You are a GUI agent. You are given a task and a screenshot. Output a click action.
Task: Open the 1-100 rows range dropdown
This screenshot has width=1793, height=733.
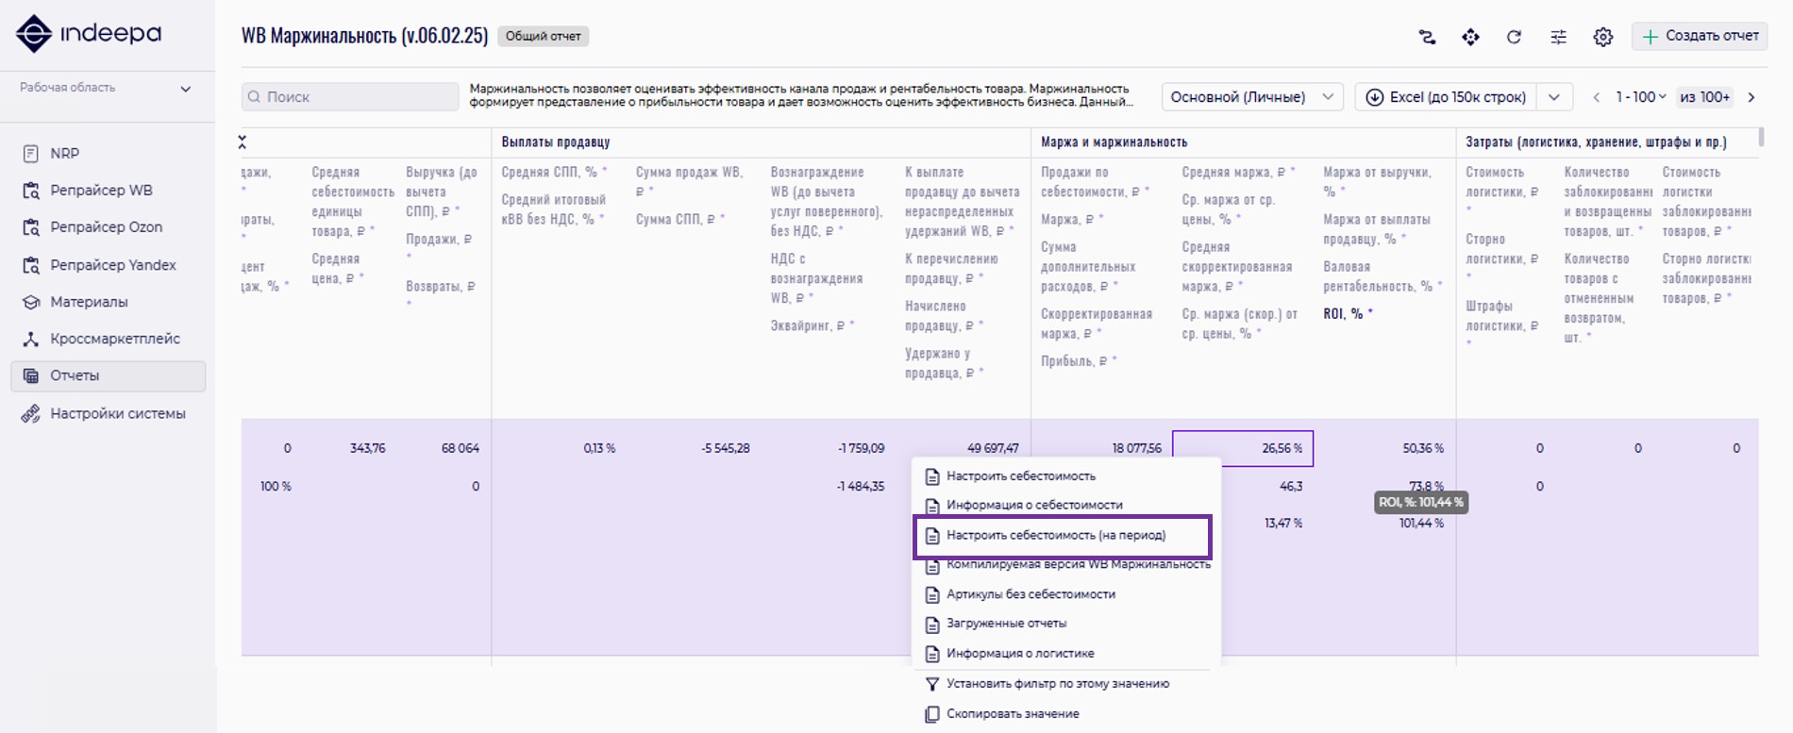(x=1640, y=97)
